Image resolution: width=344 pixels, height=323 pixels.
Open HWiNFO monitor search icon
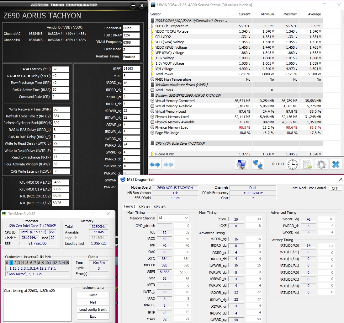pyautogui.click(x=241, y=164)
